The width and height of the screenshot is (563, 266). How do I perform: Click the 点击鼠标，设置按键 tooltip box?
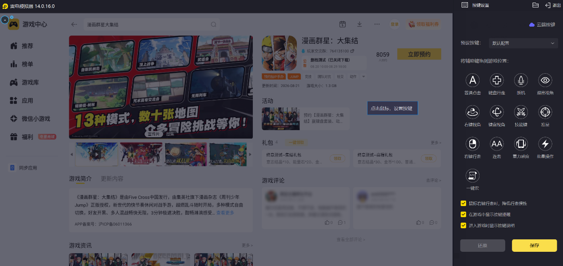coord(392,108)
